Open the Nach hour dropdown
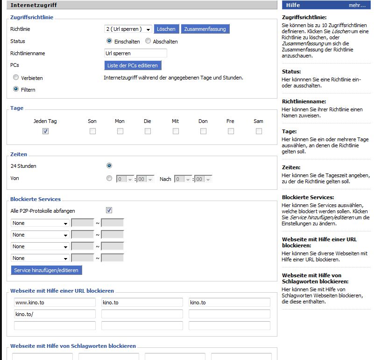The width and height of the screenshot is (375, 360). (183, 179)
